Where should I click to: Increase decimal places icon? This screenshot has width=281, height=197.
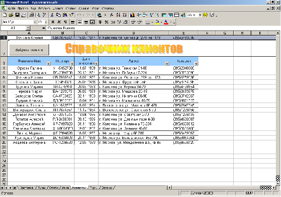[x=119, y=22]
